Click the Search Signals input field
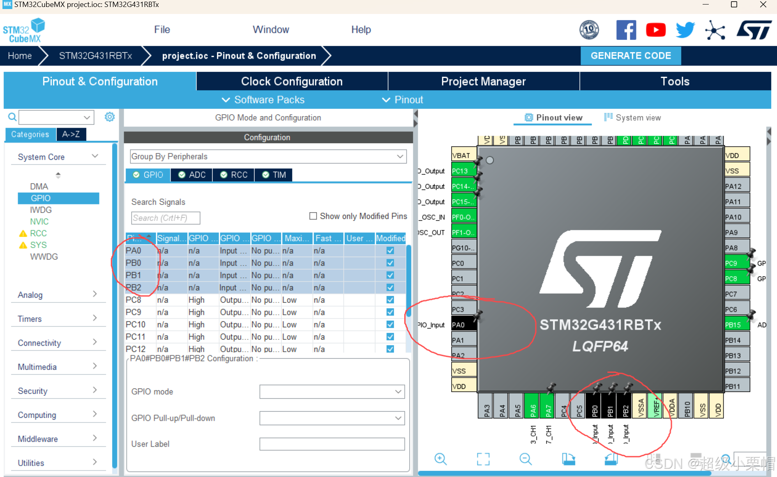777x477 pixels. [x=166, y=218]
